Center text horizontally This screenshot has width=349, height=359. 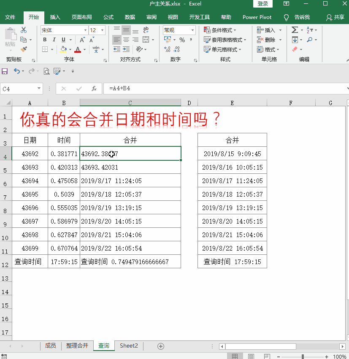coord(126,40)
